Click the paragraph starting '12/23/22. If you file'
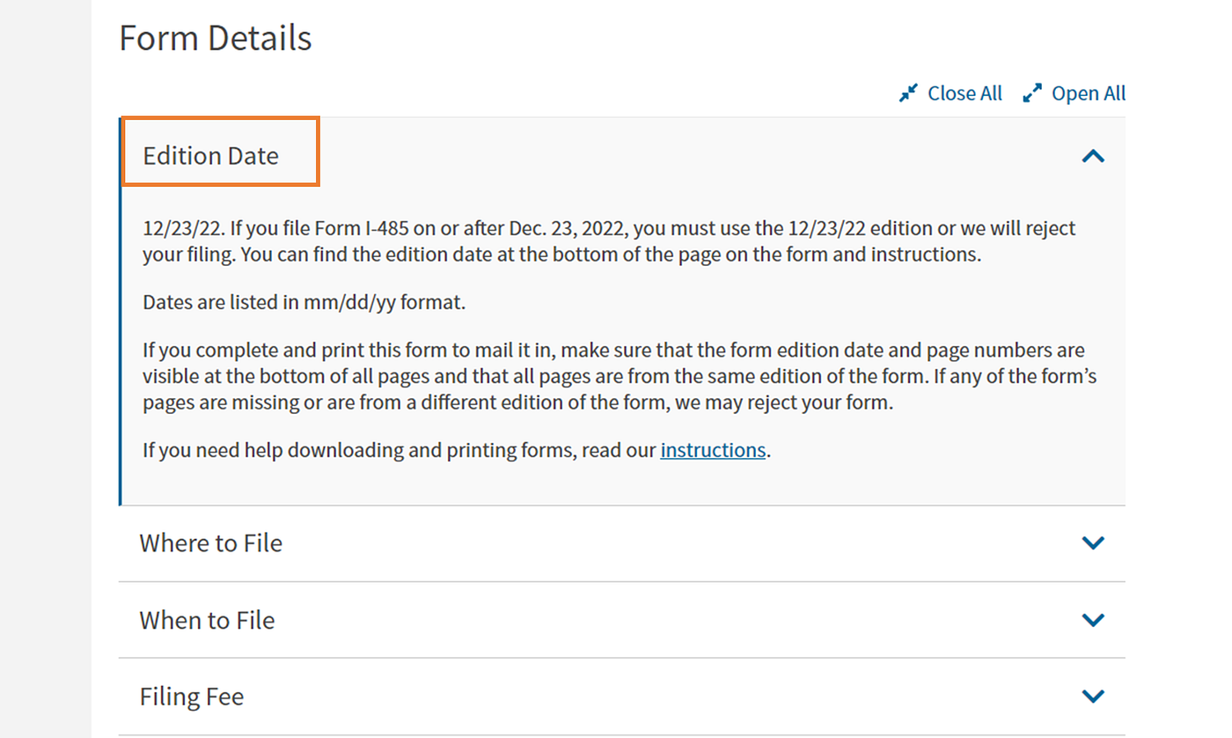The image size is (1232, 738). (609, 241)
